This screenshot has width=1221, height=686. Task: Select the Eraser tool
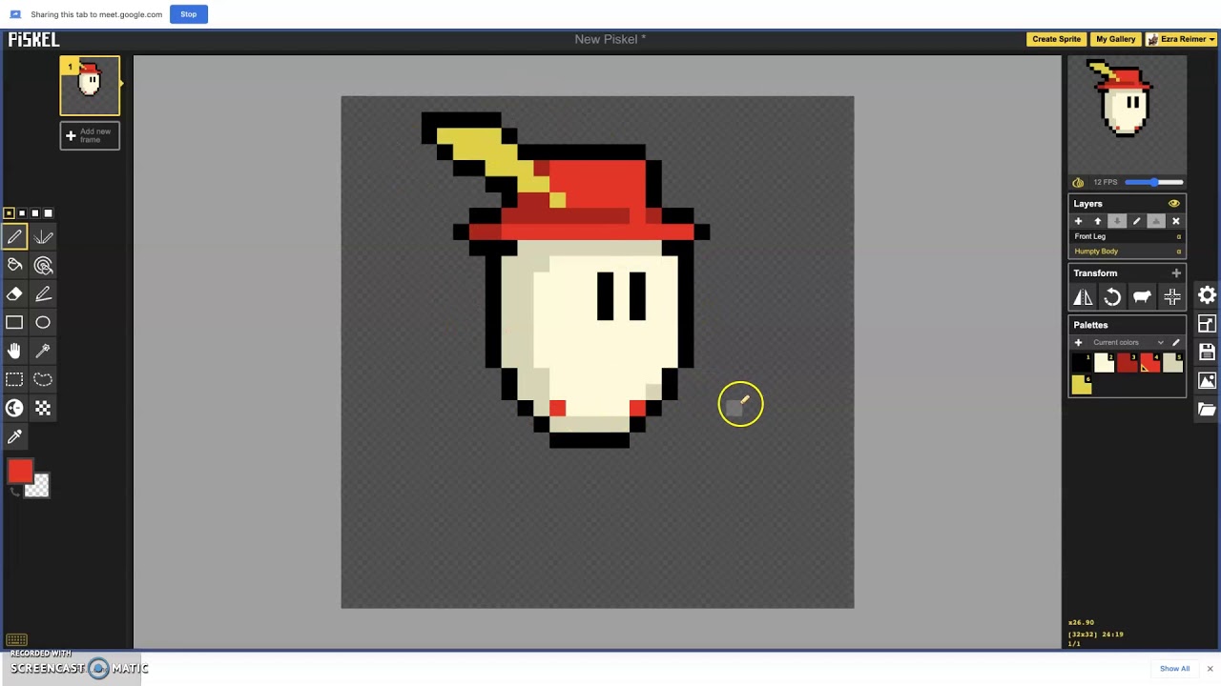(14, 294)
